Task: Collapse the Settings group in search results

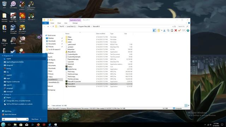Action: pyautogui.click(x=2, y=95)
